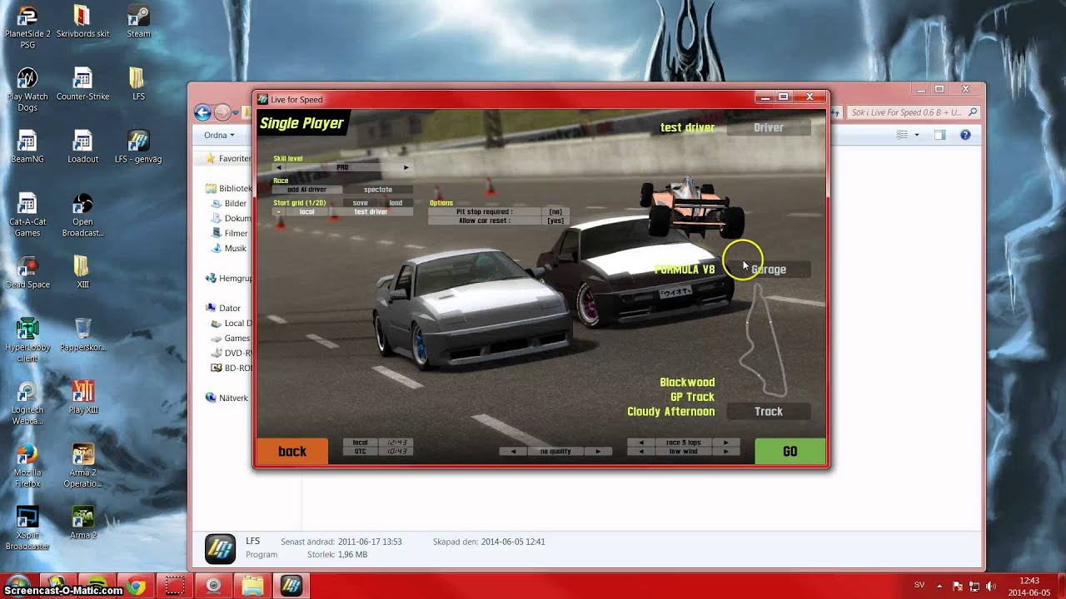Image resolution: width=1066 pixels, height=599 pixels.
Task: Click the Explorer back navigation arrow
Action: (202, 112)
